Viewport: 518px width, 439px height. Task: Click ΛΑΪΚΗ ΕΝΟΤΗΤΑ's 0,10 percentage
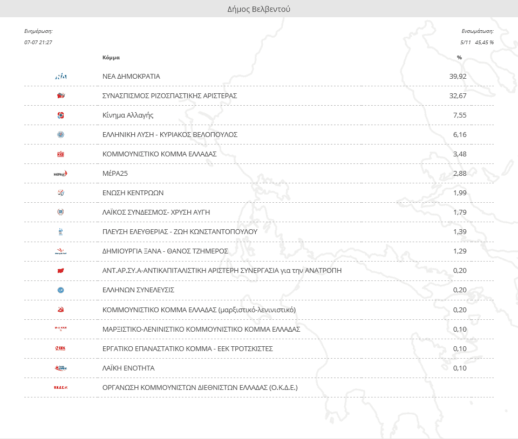(x=460, y=368)
